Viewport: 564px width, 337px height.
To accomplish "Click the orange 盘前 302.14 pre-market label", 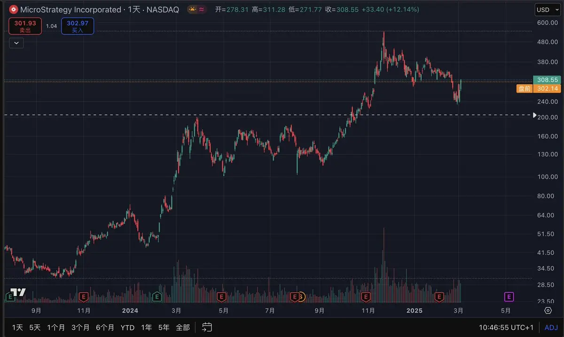I will tap(539, 88).
